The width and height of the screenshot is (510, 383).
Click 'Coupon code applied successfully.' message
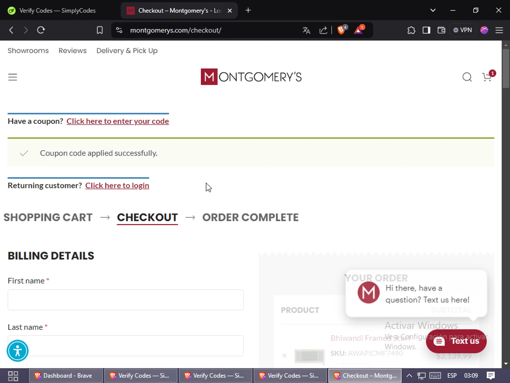[x=99, y=153]
